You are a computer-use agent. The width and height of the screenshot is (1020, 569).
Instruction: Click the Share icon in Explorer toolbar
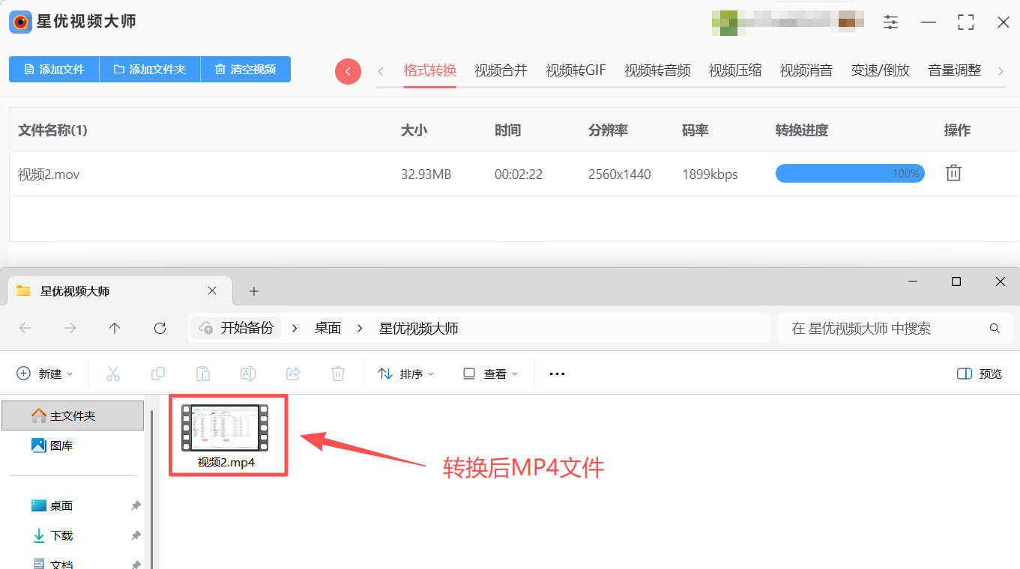(x=293, y=374)
